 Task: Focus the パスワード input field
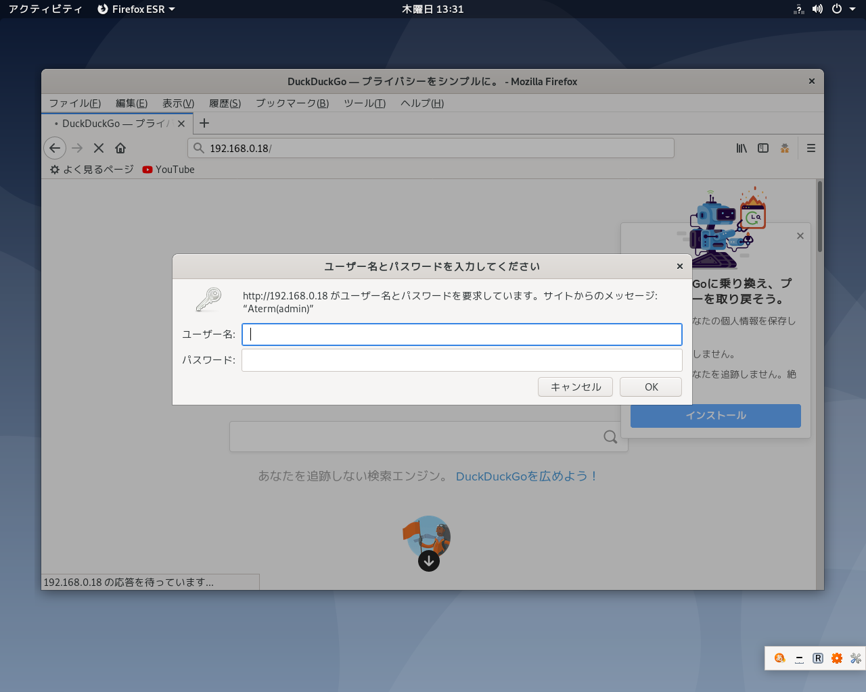pos(462,360)
